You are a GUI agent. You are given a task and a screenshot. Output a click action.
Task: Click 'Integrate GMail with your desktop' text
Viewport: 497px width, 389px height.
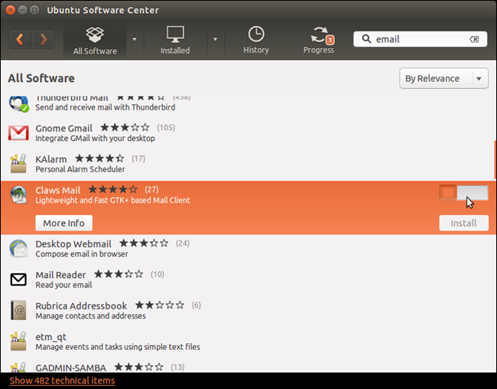[95, 139]
